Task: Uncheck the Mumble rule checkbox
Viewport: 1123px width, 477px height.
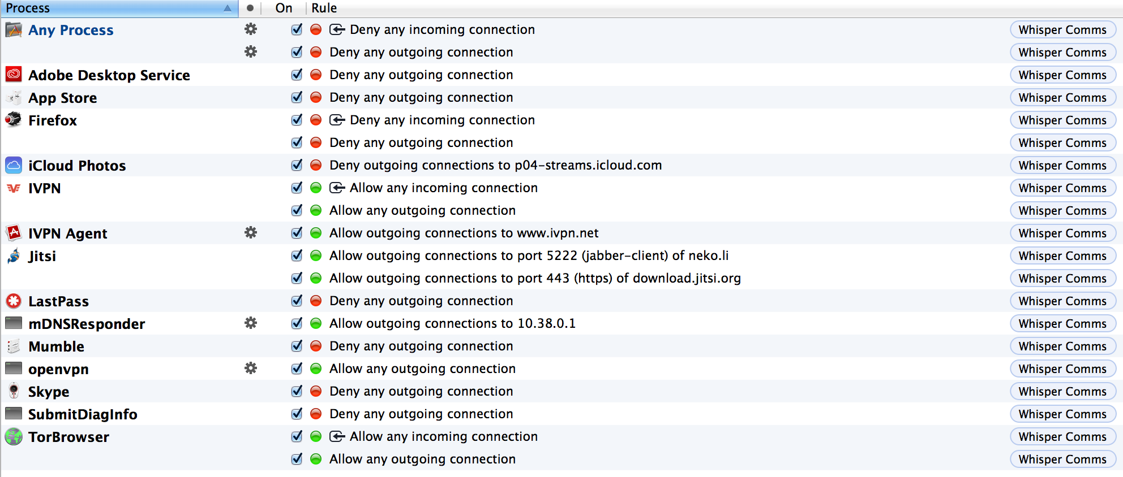Action: click(297, 346)
